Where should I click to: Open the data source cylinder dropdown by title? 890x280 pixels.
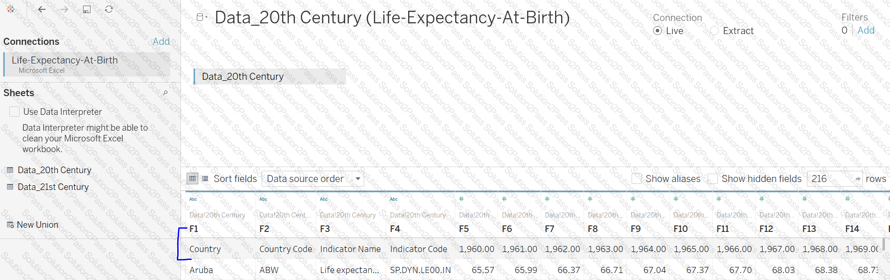[201, 17]
